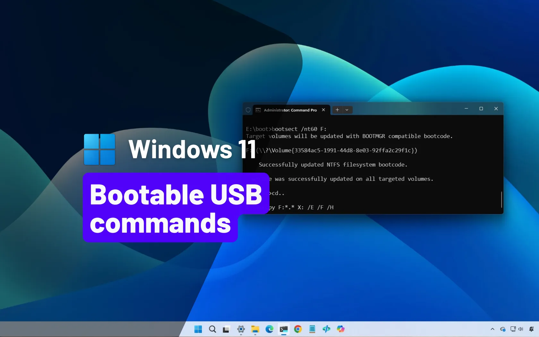This screenshot has height=337, width=539.
Task: Launch Google Chrome from taskbar
Action: (x=298, y=329)
